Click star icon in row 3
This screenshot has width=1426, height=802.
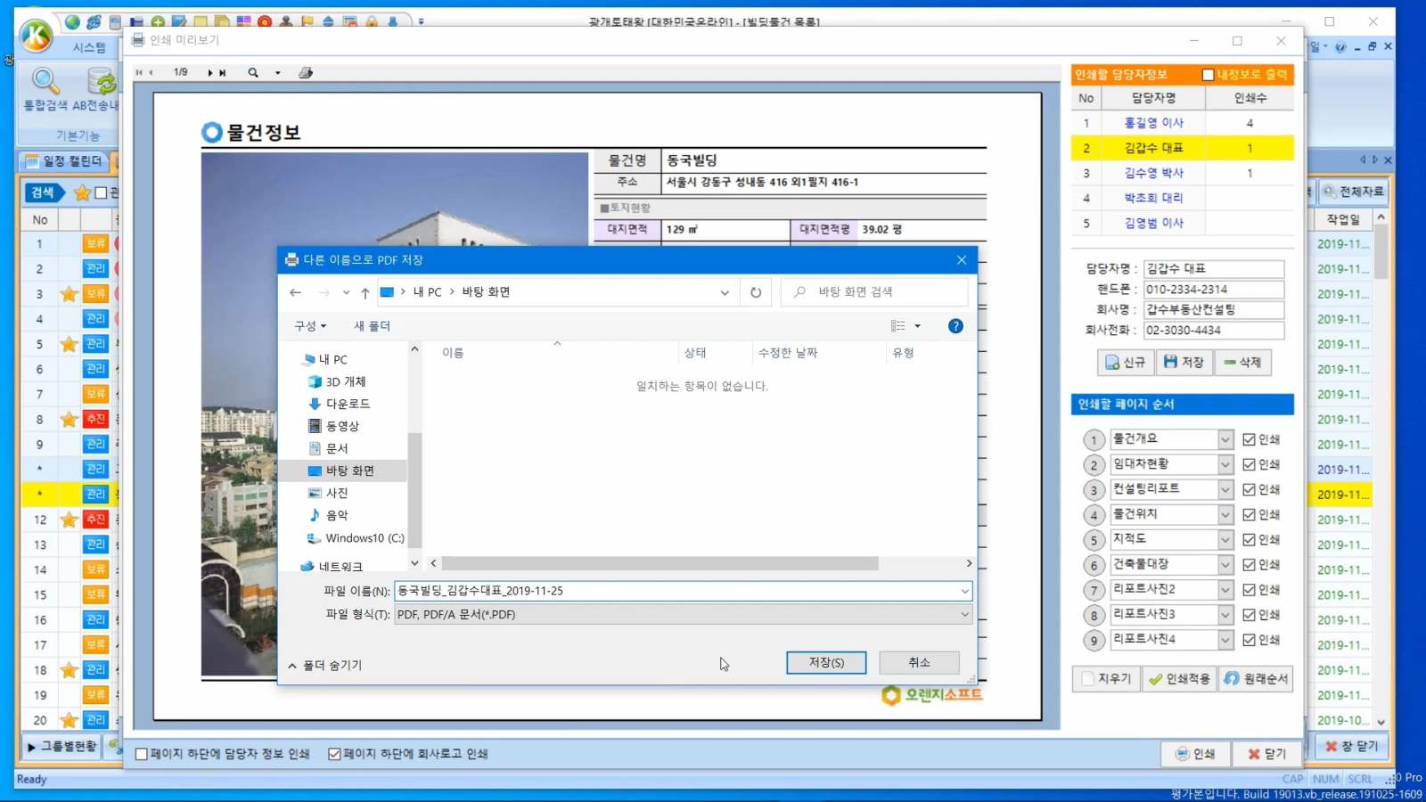click(69, 294)
